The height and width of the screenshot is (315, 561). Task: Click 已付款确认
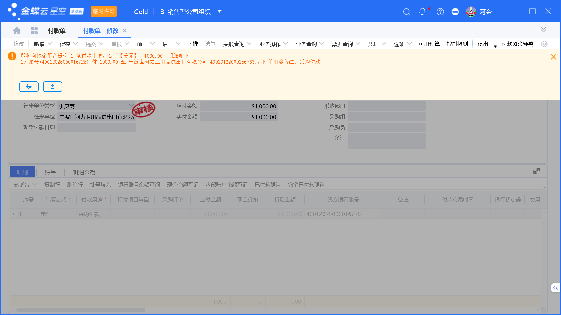click(x=268, y=185)
